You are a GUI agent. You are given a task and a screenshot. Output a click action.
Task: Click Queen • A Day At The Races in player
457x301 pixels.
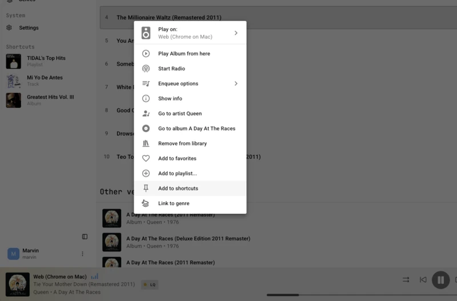click(x=67, y=292)
